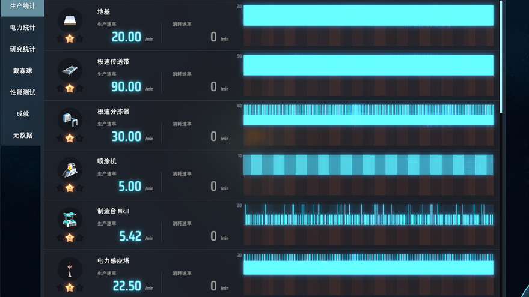
Task: Enable favorite star 3 for 极速分拣器
Action: [x=79, y=138]
